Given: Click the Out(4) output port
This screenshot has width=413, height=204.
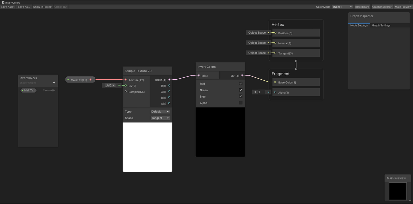Looking at the screenshot, I should [242, 76].
